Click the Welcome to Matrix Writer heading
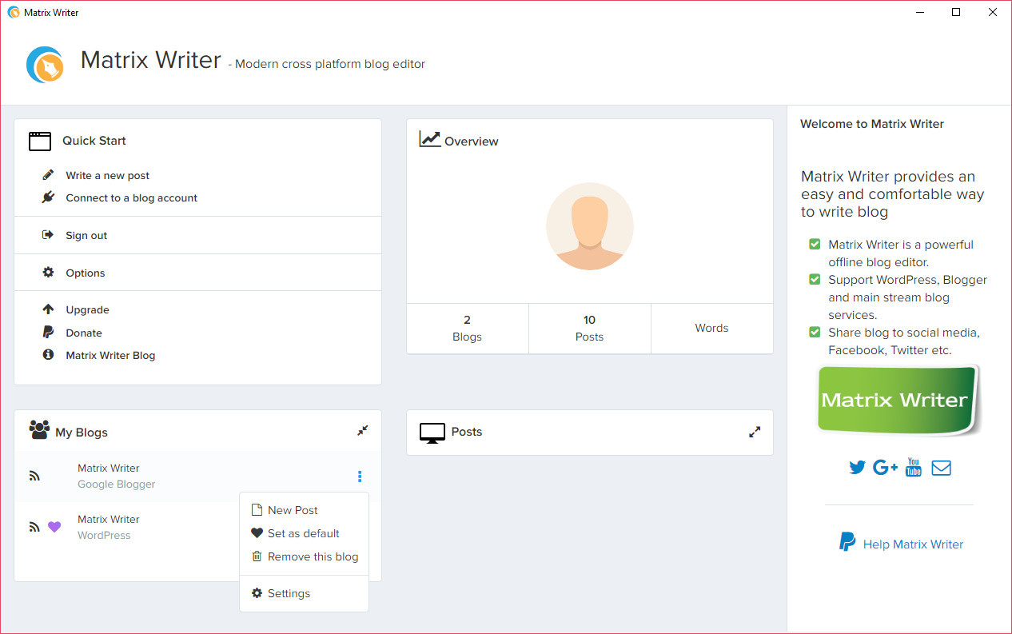This screenshot has height=634, width=1012. (872, 124)
